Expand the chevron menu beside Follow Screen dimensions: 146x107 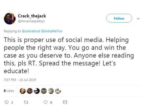tap(138, 19)
